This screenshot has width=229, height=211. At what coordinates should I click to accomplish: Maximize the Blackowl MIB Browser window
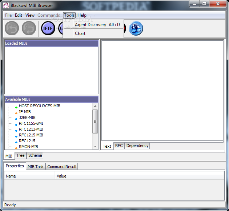204,4
